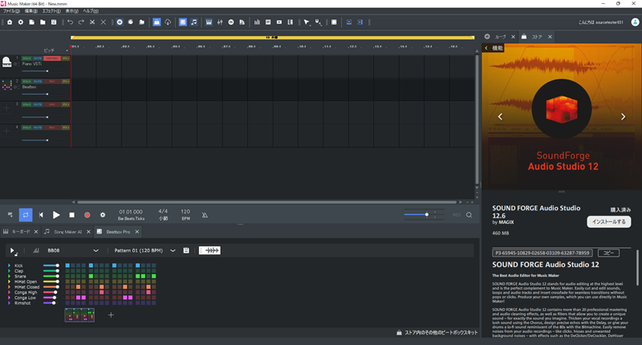Jump to start with rewind button
Viewport: 642px width, 345px height.
click(41, 215)
